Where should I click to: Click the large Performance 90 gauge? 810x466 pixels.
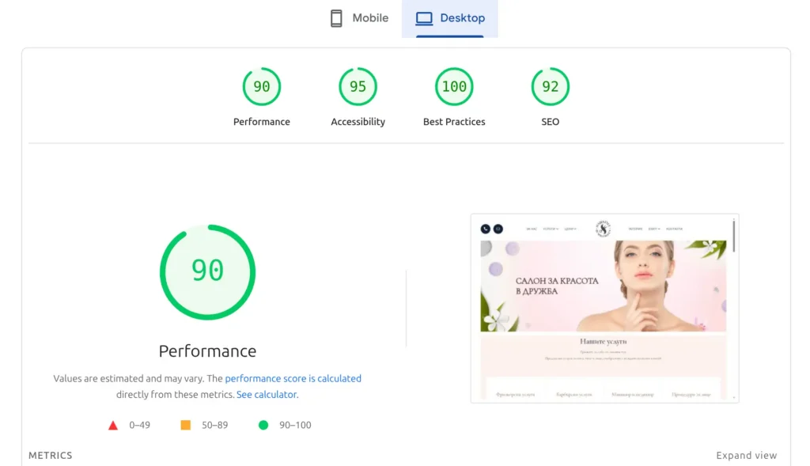click(x=208, y=271)
